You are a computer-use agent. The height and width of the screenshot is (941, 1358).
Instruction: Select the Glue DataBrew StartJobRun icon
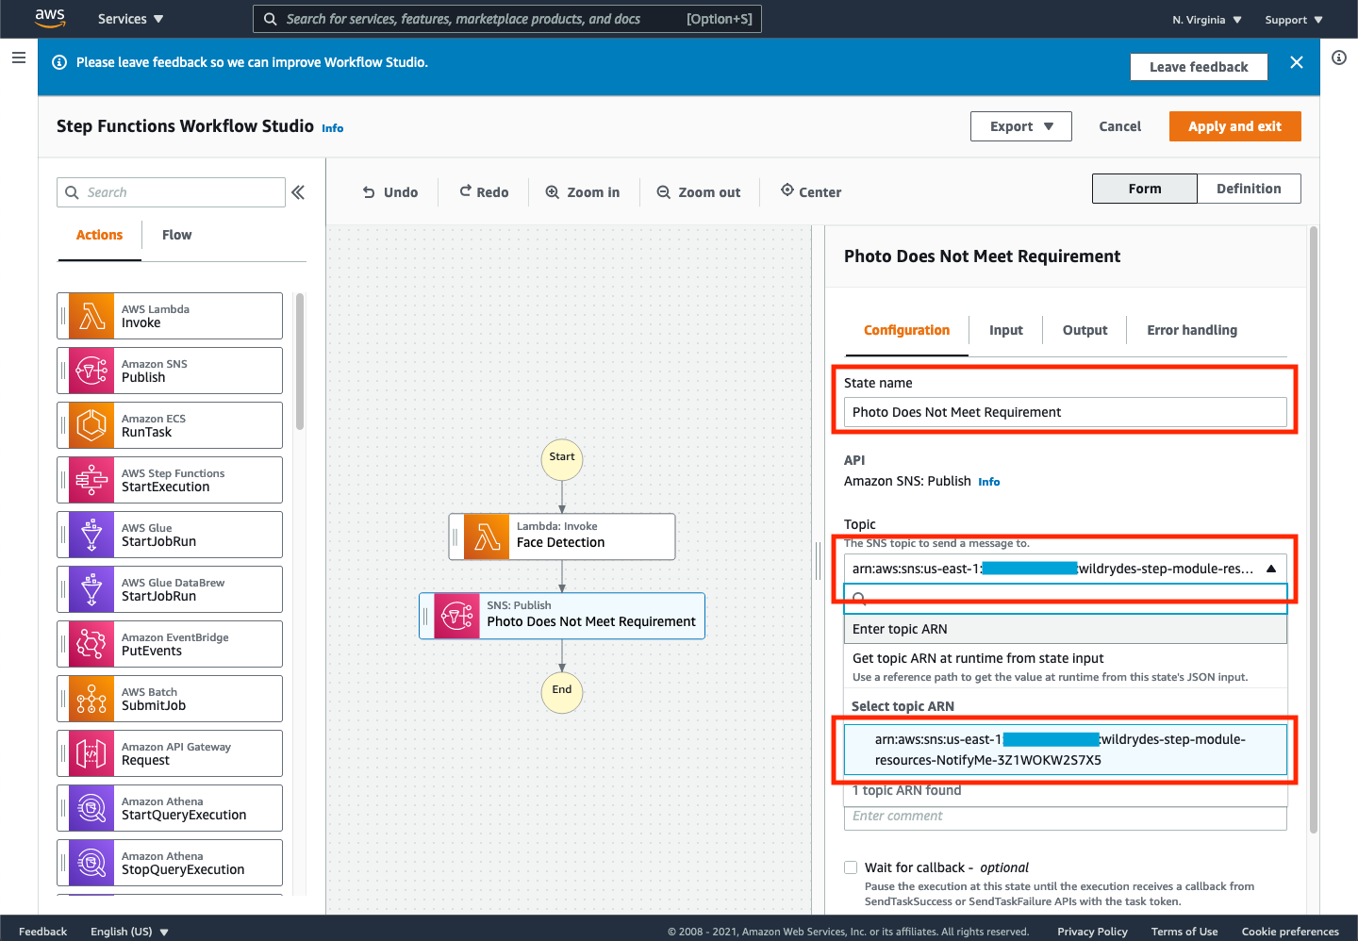pyautogui.click(x=91, y=589)
